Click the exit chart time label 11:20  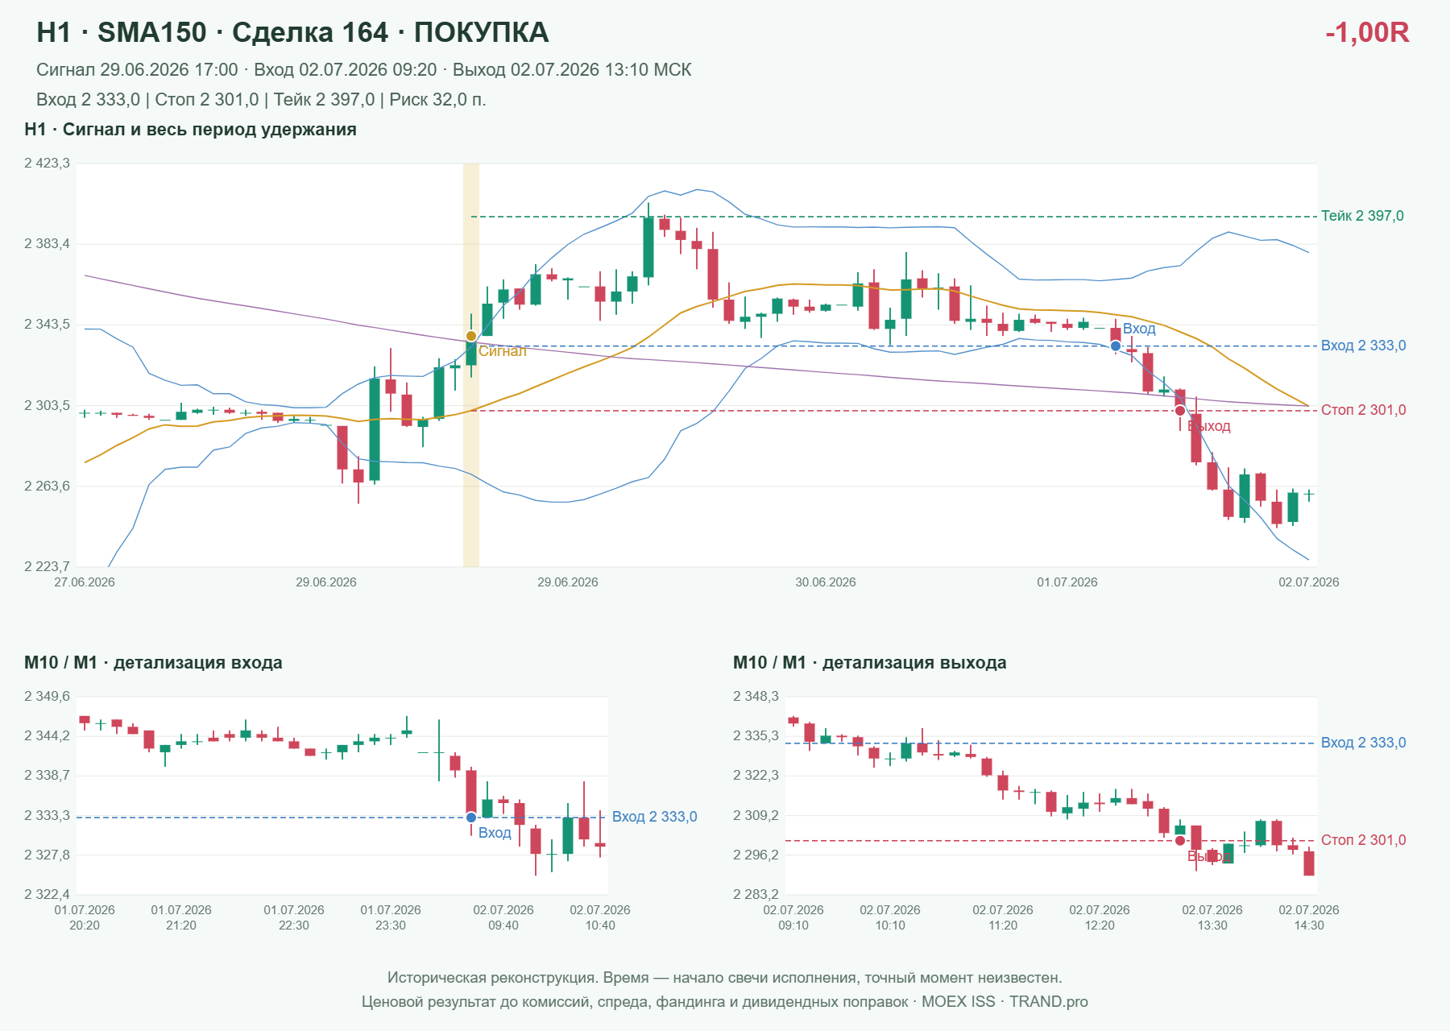coord(1003,925)
